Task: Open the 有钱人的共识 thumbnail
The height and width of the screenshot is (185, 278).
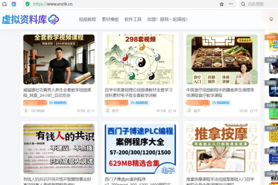Action: click(59, 149)
